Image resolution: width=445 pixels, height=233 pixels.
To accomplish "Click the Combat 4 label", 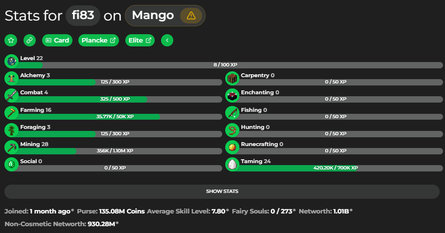I will [34, 93].
